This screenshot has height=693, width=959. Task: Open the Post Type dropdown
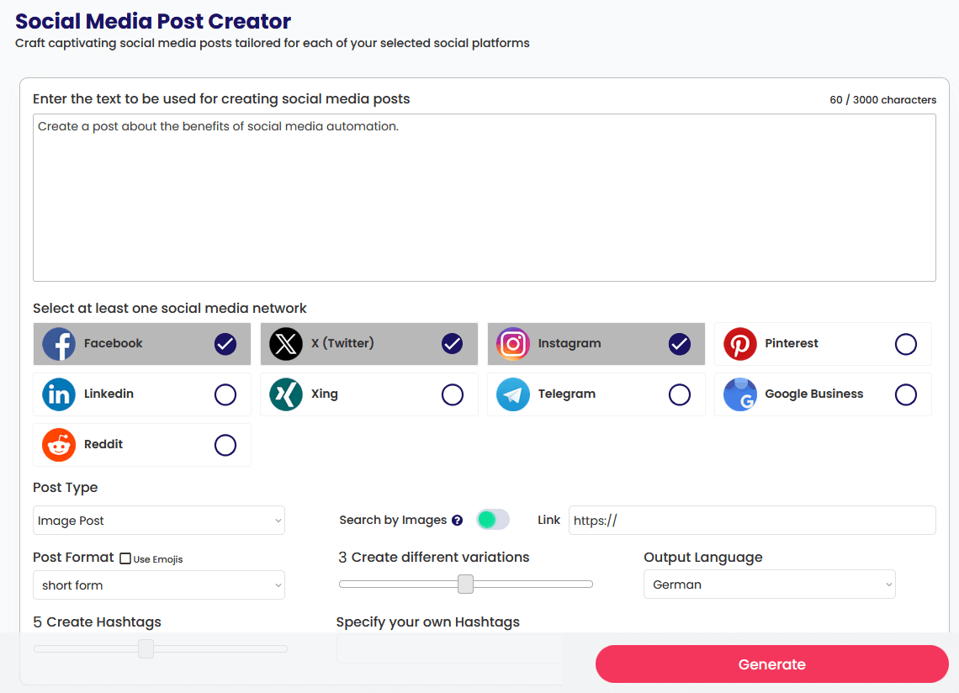point(158,520)
